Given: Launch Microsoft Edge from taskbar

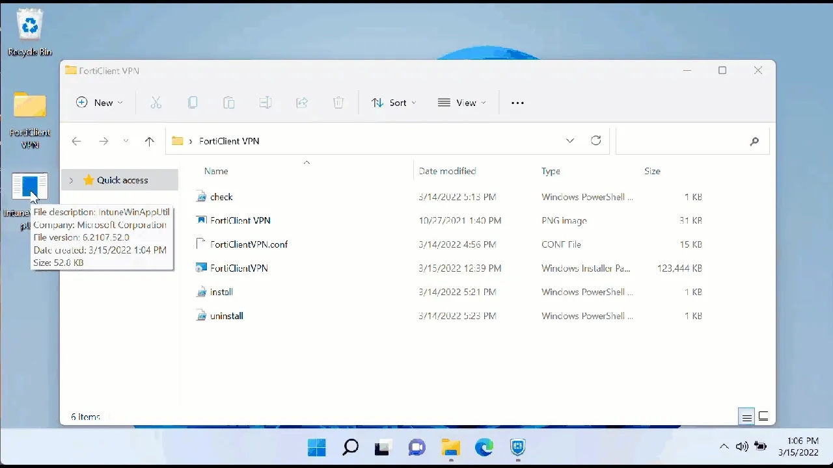Looking at the screenshot, I should coord(484,447).
